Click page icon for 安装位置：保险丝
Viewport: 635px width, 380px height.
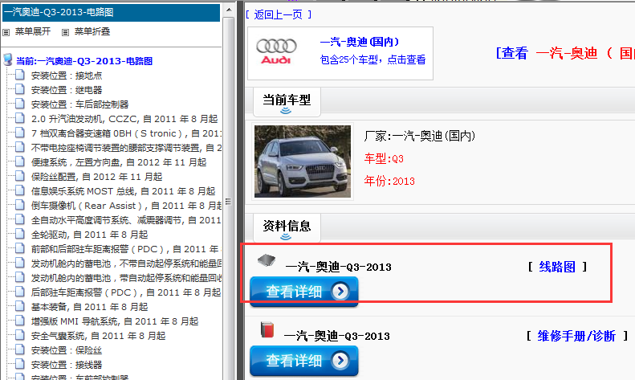[x=20, y=349]
